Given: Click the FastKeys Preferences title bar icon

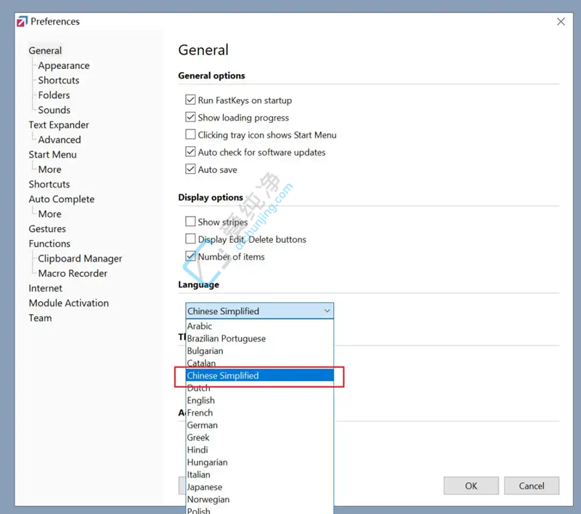Looking at the screenshot, I should [23, 22].
